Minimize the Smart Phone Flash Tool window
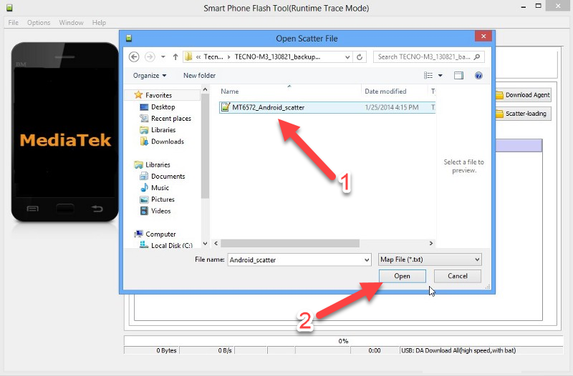 524,6
